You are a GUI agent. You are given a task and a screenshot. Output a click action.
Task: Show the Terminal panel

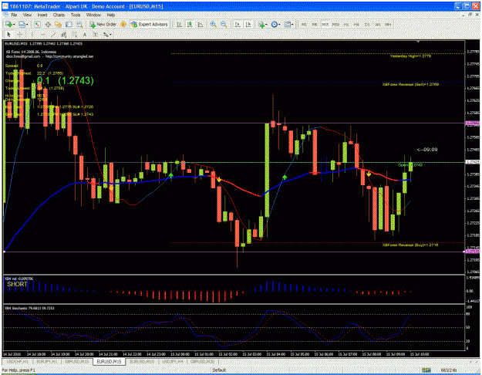69,24
